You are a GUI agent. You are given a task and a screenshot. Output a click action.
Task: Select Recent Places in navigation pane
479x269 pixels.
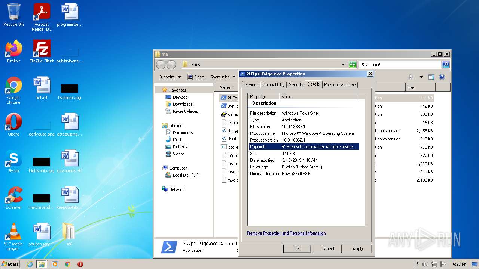(185, 111)
